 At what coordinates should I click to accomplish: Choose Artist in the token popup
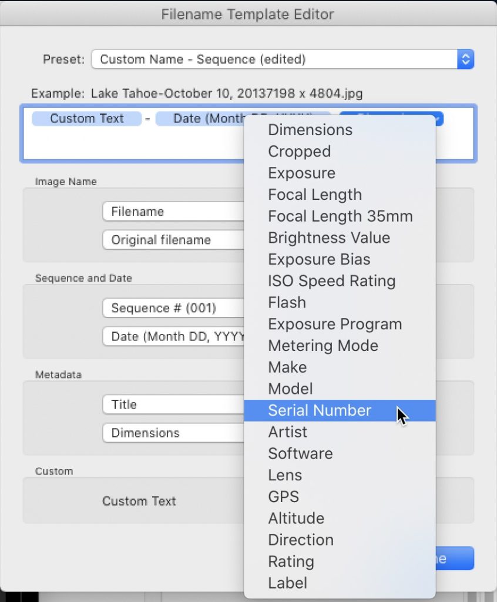(x=287, y=432)
